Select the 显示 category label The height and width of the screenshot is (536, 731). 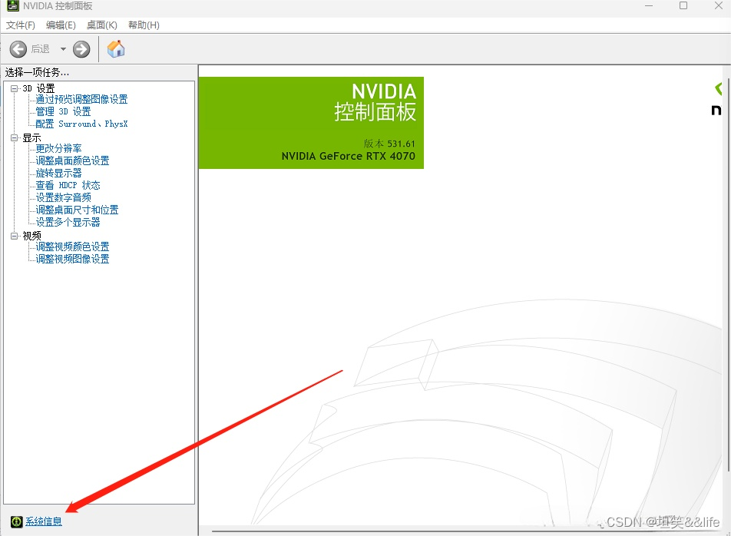pyautogui.click(x=31, y=138)
